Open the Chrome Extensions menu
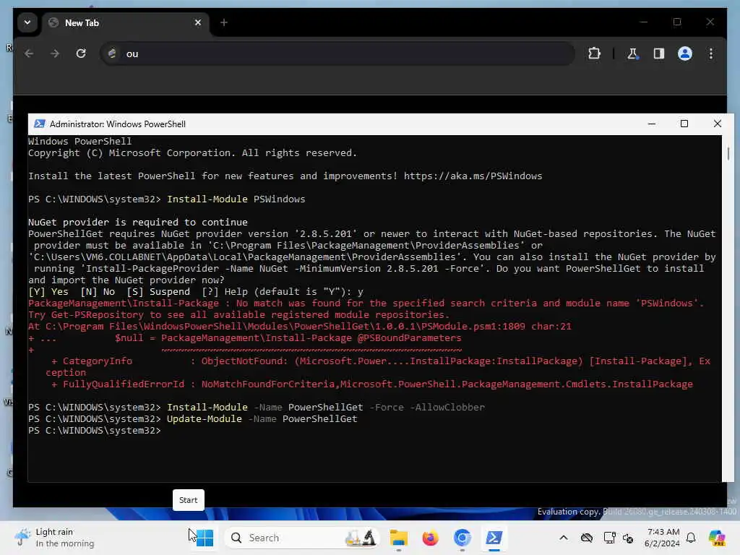Image resolution: width=740 pixels, height=555 pixels. [594, 53]
